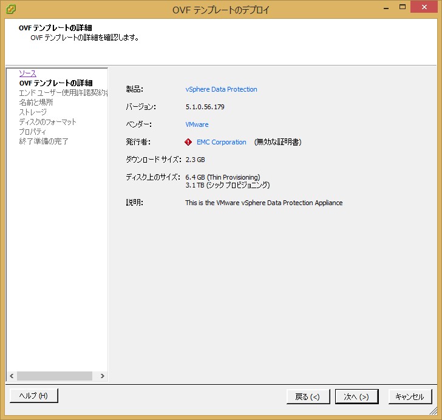The image size is (442, 420).
Task: Click the header subtitle OVF テンプレートの詳細を確認します。
Action: (x=84, y=38)
